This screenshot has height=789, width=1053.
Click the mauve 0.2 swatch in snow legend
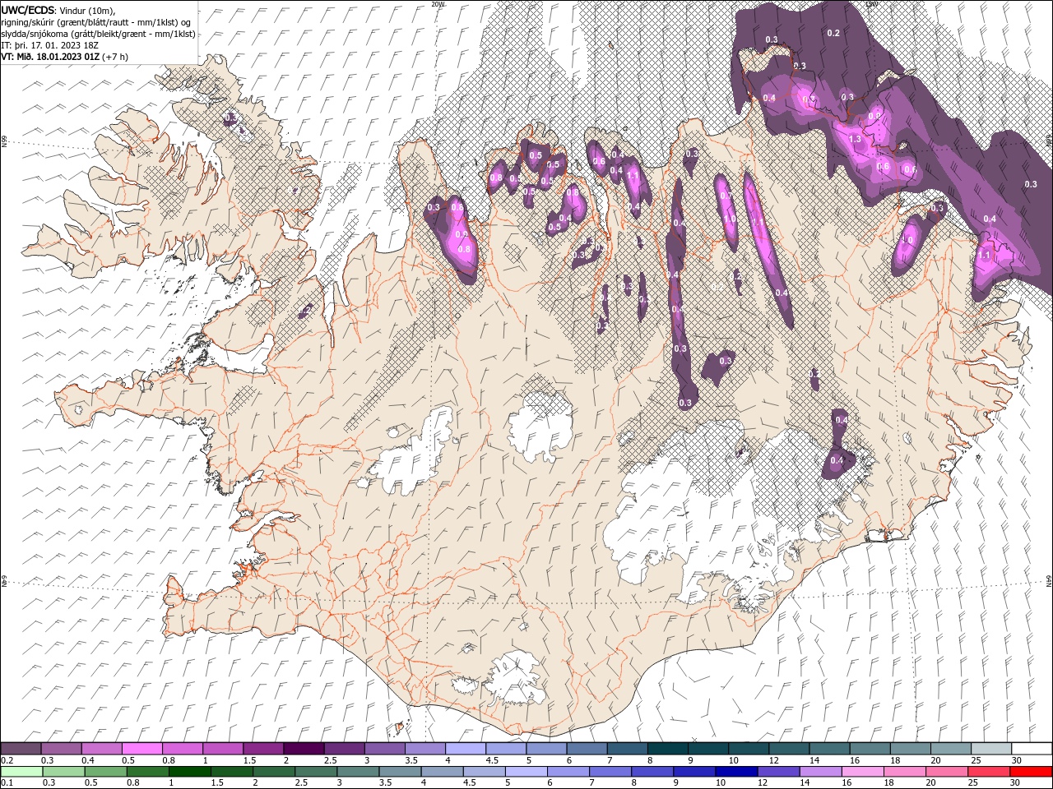coord(21,749)
